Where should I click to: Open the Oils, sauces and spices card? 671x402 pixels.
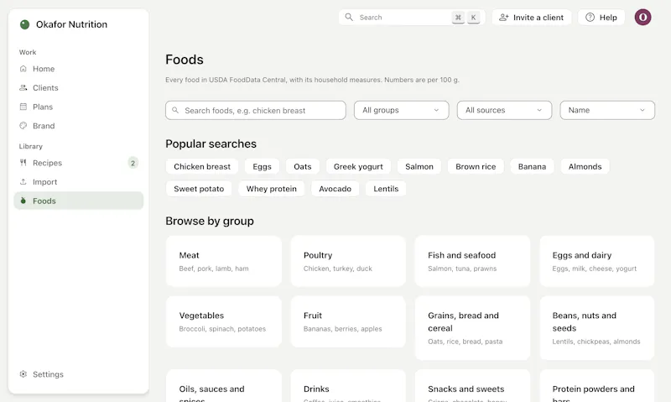[224, 386]
